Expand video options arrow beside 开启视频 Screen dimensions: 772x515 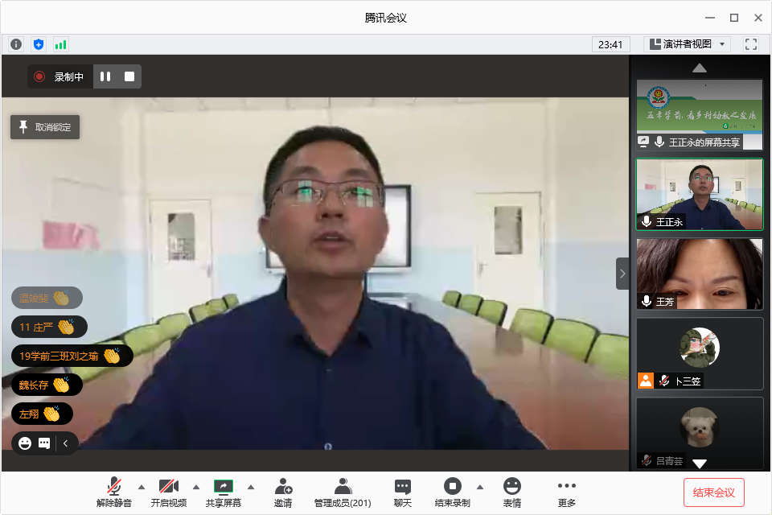(196, 487)
